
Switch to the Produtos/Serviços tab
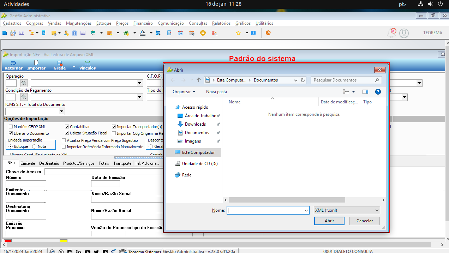79,163
